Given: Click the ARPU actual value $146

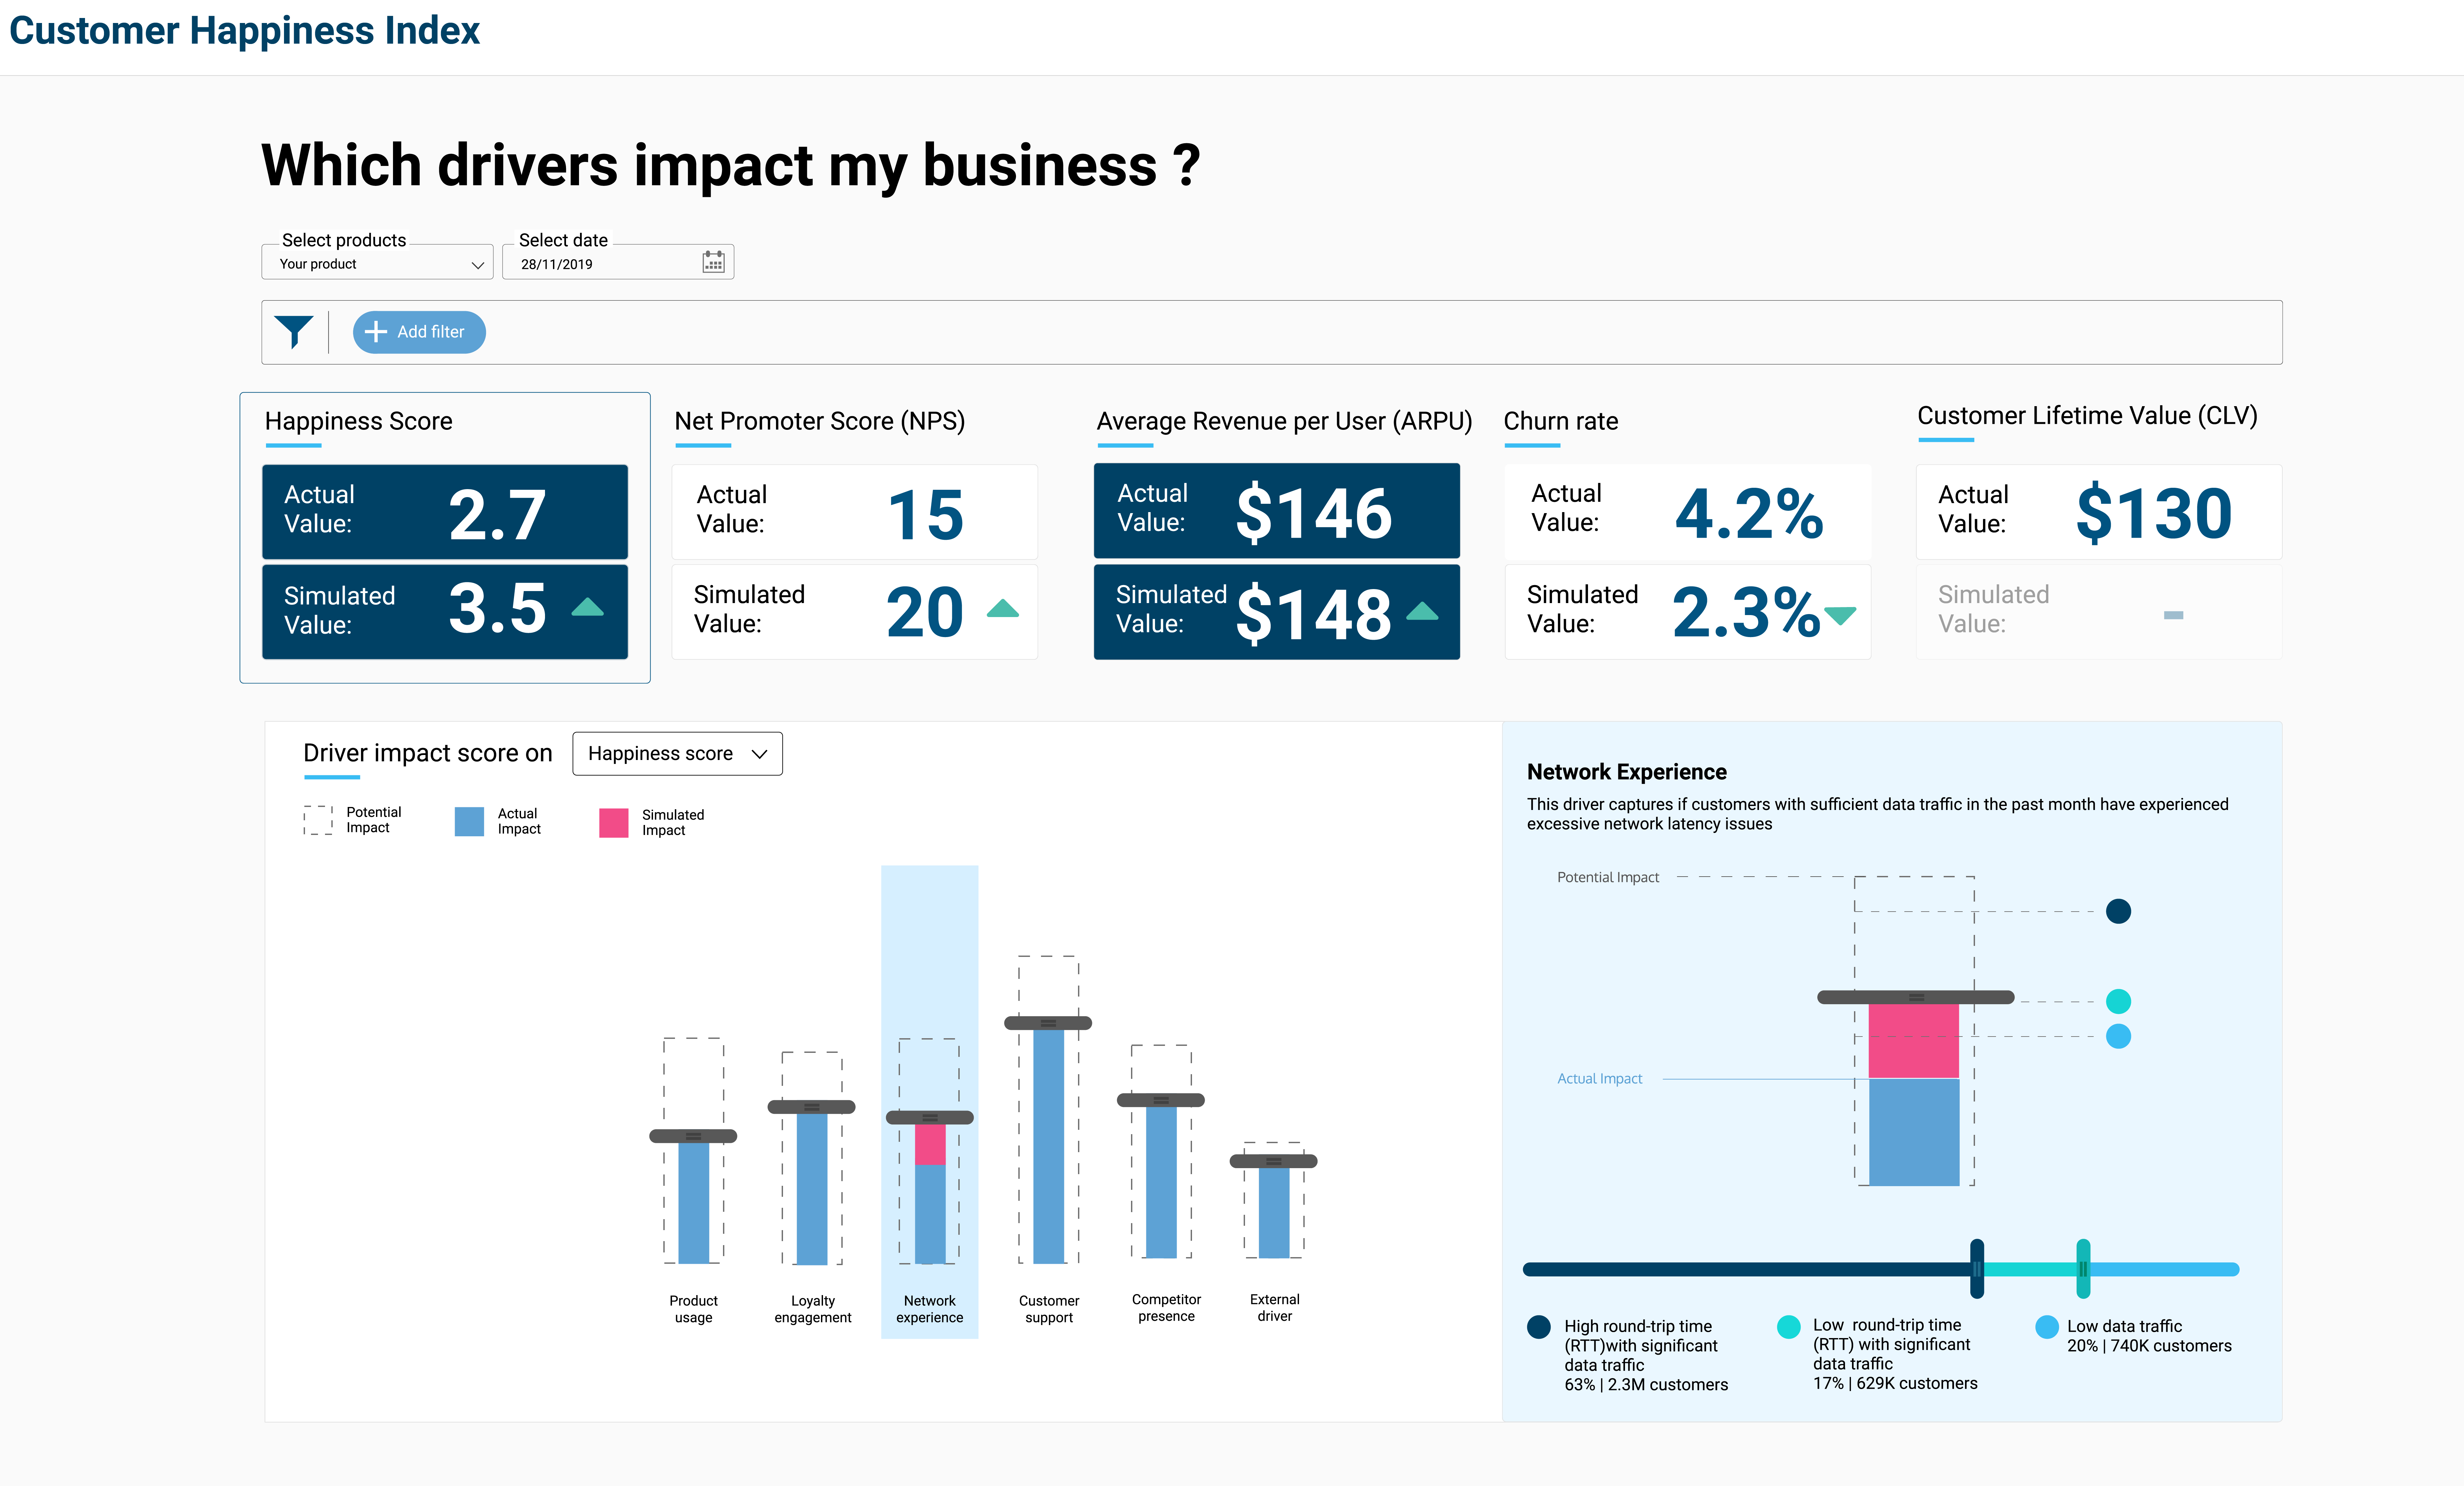Looking at the screenshot, I should coord(1314,514).
